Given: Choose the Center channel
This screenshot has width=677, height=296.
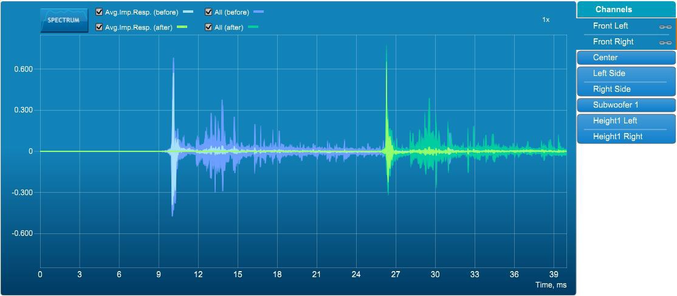Looking at the screenshot, I should tap(605, 58).
